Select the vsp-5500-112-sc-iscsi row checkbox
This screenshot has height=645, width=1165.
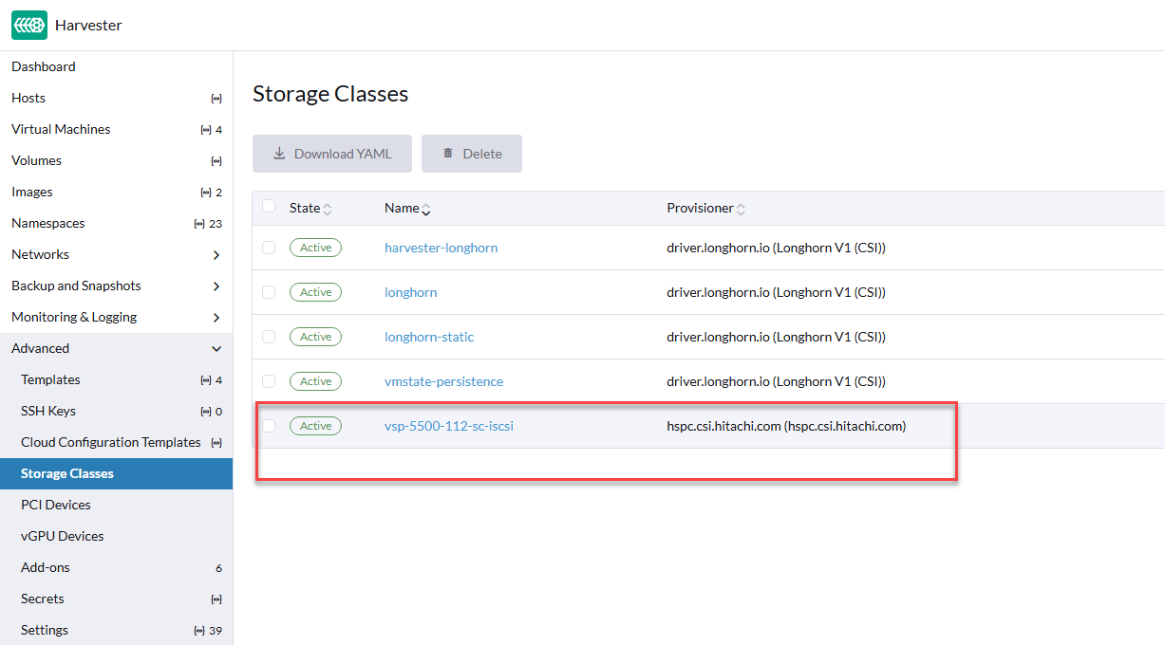point(269,426)
